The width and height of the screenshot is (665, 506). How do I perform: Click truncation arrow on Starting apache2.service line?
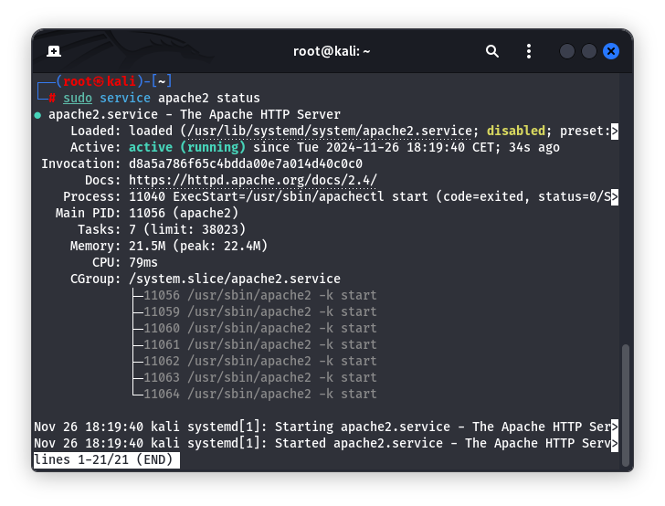tap(615, 427)
